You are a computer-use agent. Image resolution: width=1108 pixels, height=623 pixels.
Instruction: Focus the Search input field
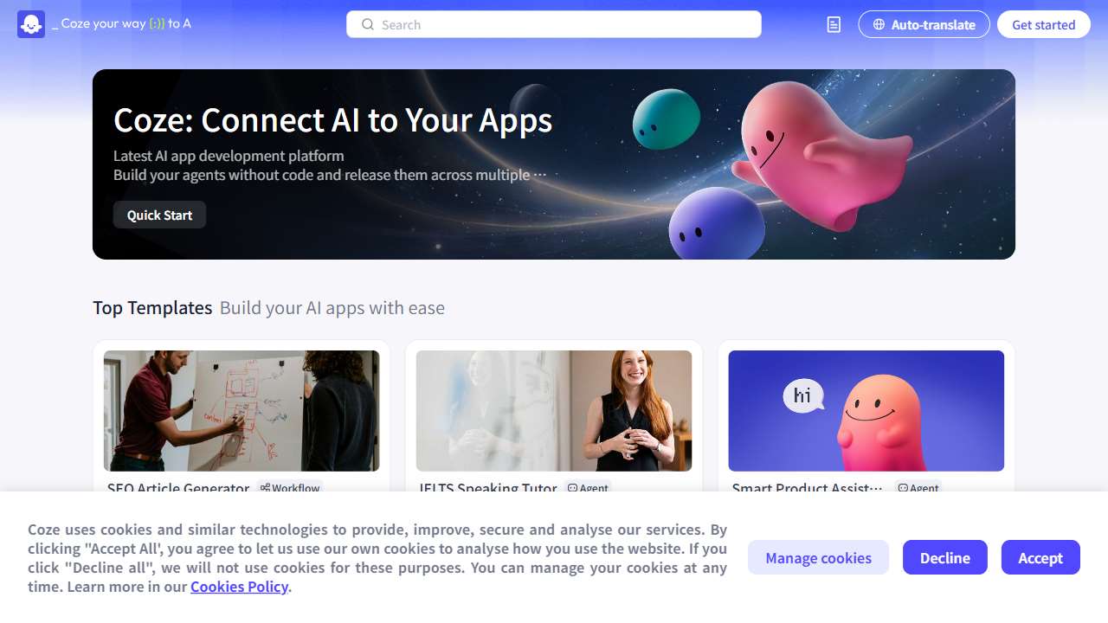click(x=554, y=24)
